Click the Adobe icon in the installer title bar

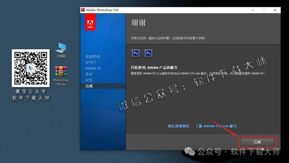83,10
